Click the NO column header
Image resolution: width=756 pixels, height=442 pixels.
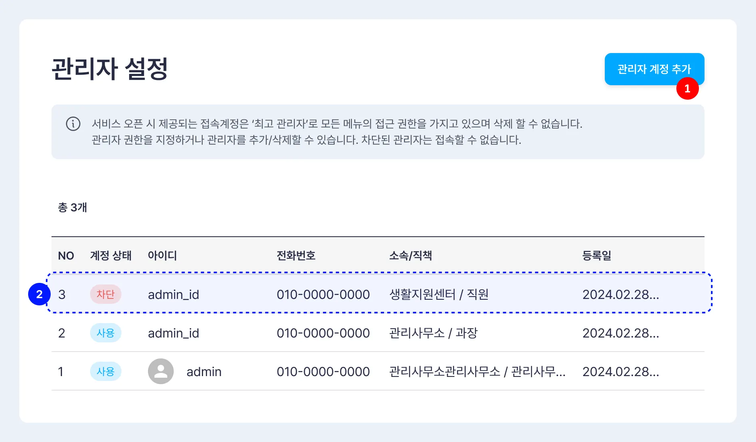coord(66,256)
